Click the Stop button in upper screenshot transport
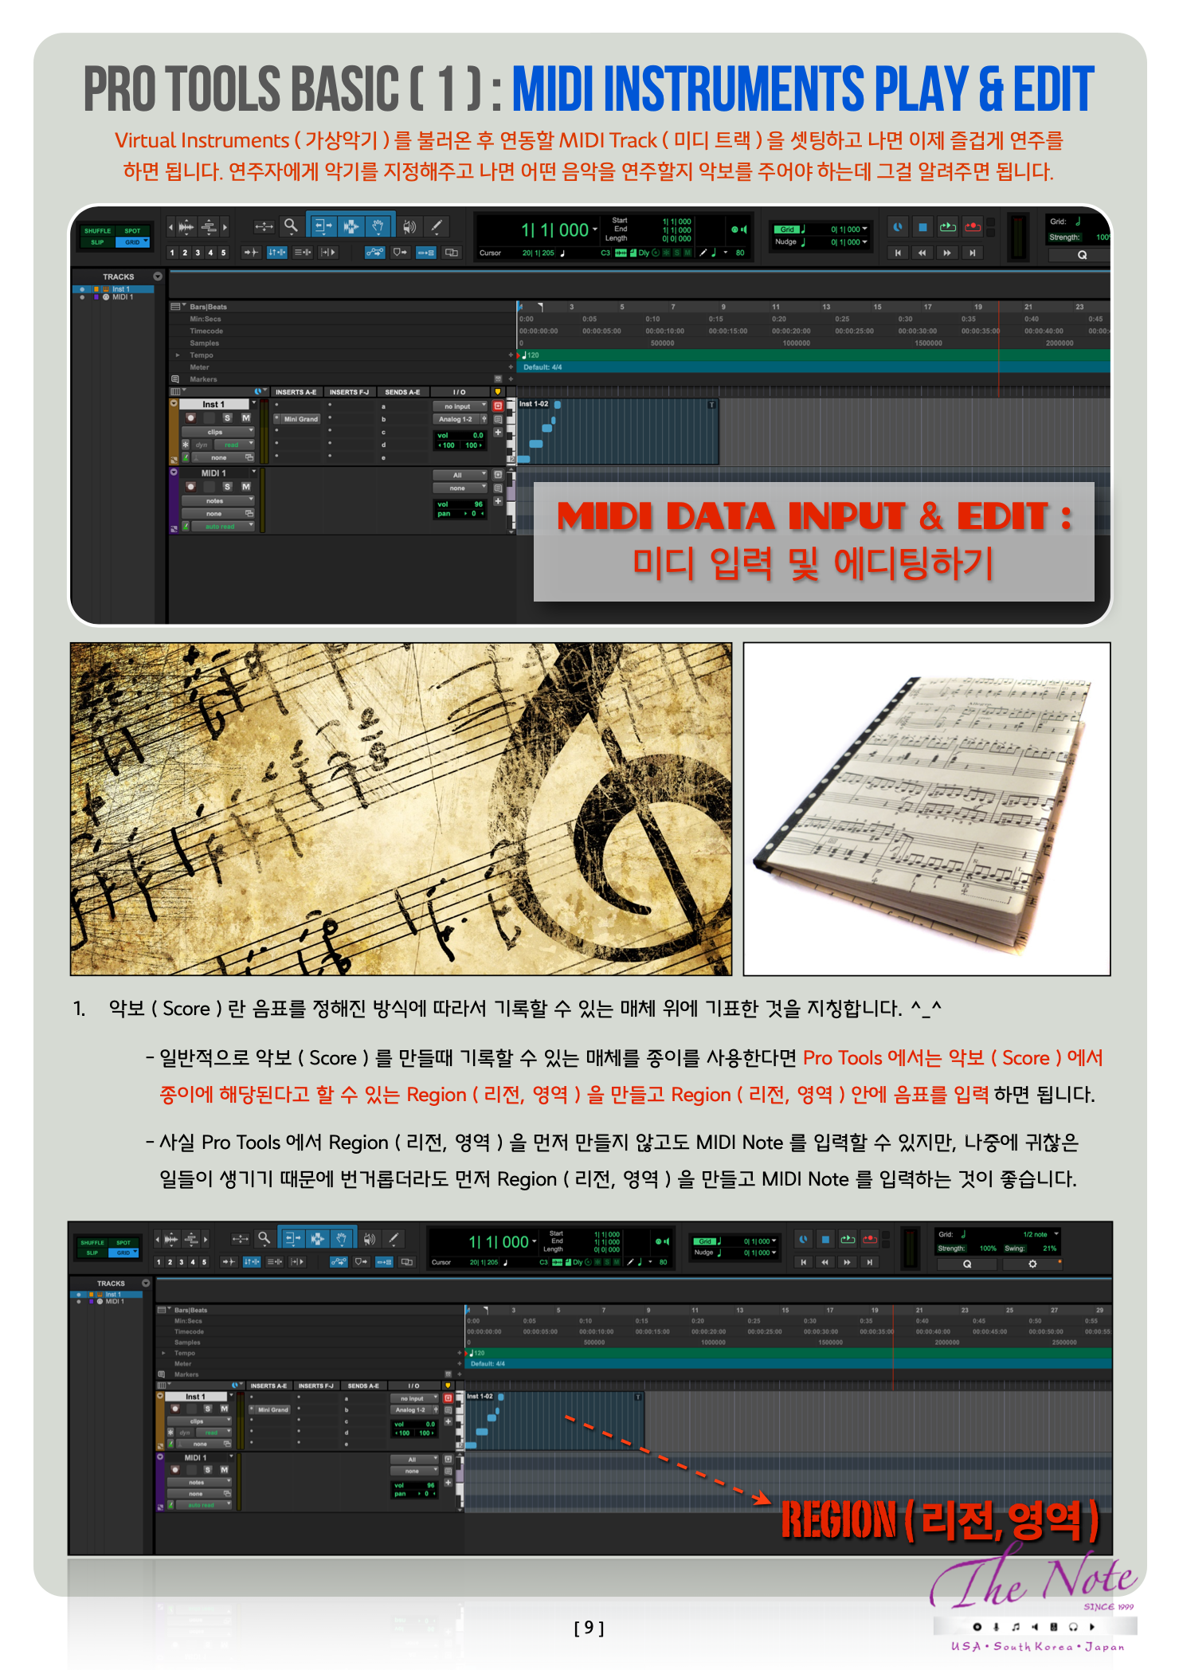Image resolution: width=1179 pixels, height=1670 pixels. tap(922, 227)
